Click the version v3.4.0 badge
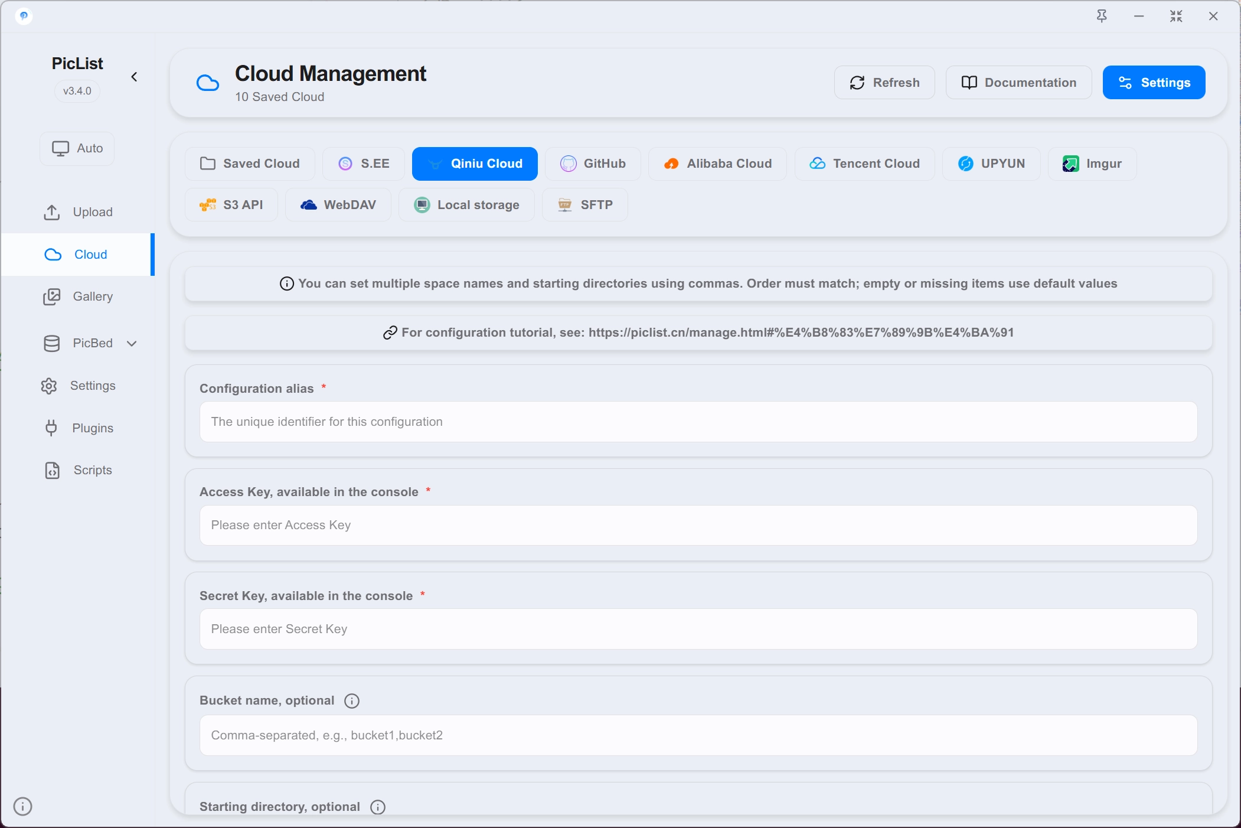 (77, 91)
